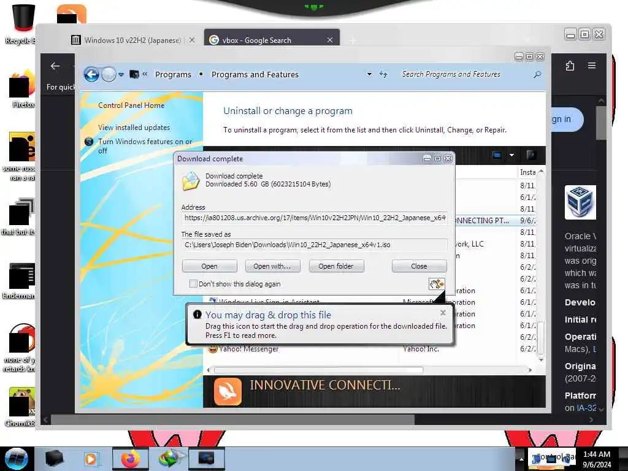The height and width of the screenshot is (471, 628).
Task: Tick the Don't show this dialog again checkbox
Action: (193, 284)
